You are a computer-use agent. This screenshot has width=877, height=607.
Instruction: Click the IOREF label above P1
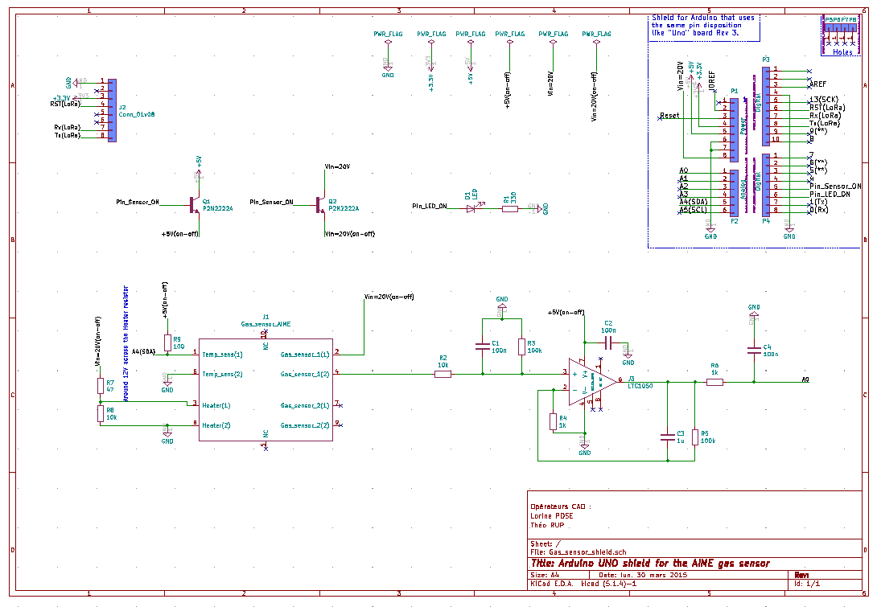(711, 82)
